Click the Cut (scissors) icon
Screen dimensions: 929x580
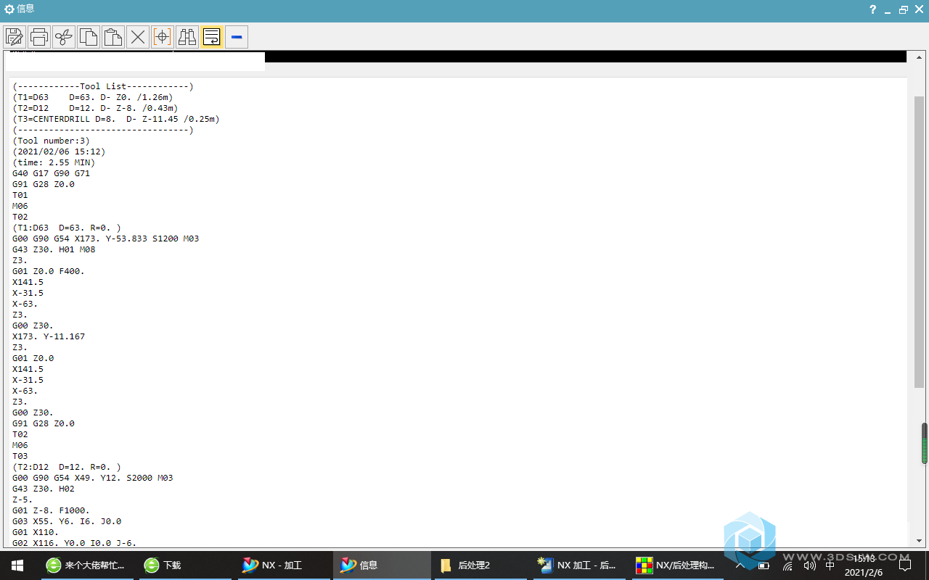(x=64, y=36)
